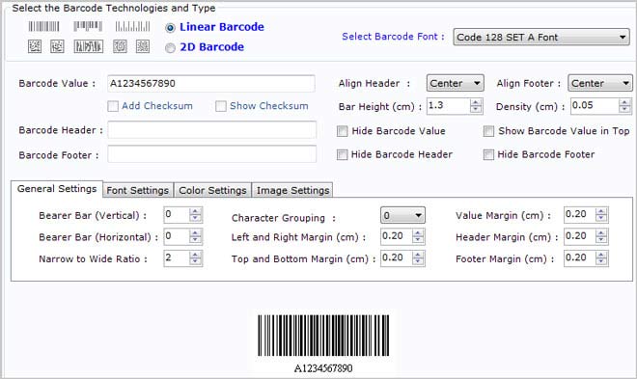Viewport: 637px width, 379px height.
Task: Click the Select Barcode Font label
Action: pos(393,37)
